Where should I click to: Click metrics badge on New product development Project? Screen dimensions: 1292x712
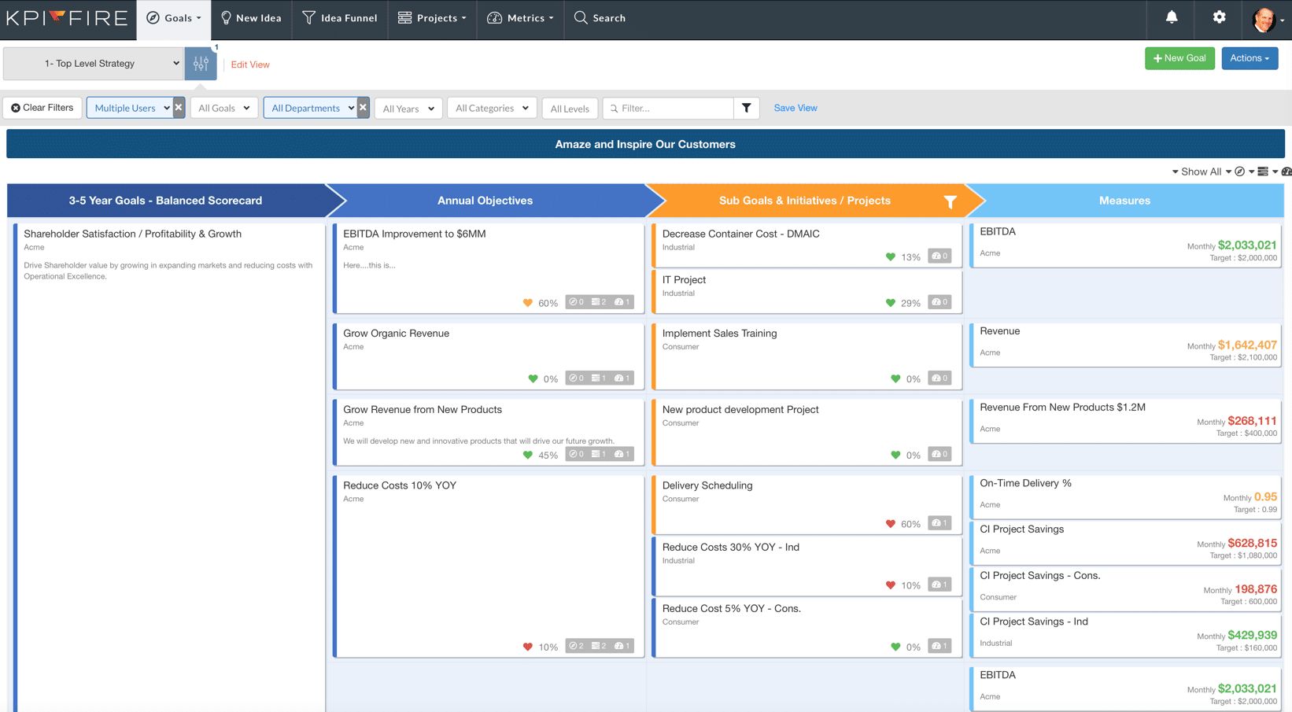pos(939,454)
